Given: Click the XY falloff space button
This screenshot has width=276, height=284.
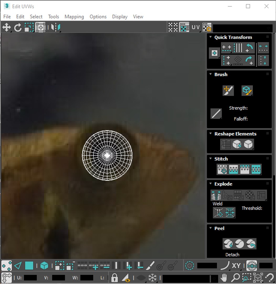Looking at the screenshot, I should tap(236, 266).
